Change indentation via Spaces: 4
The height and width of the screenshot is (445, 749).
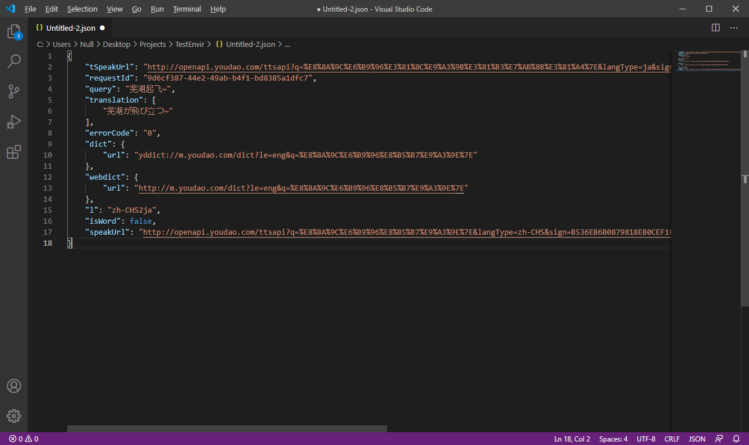click(x=613, y=439)
